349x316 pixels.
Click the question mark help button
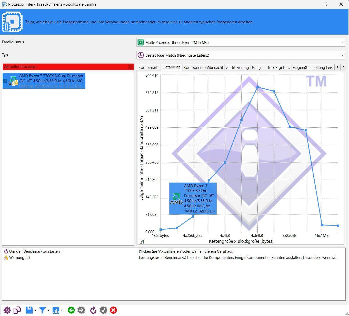(x=326, y=4)
